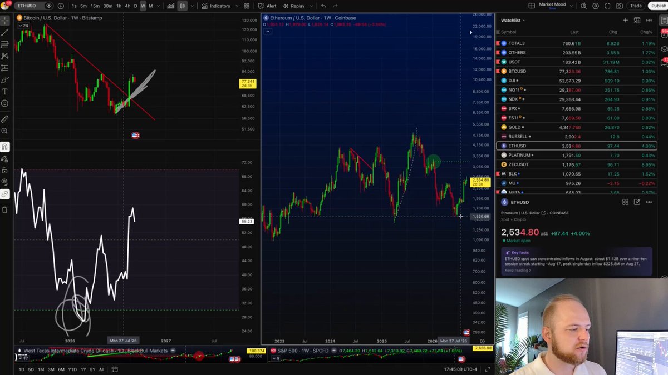Viewport: 668px width, 375px height.
Task: Open the emoji and stickers tool
Action: coord(4,103)
